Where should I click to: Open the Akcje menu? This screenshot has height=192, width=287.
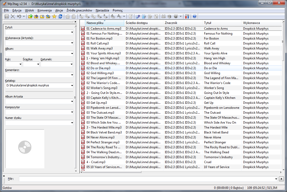click(59, 10)
